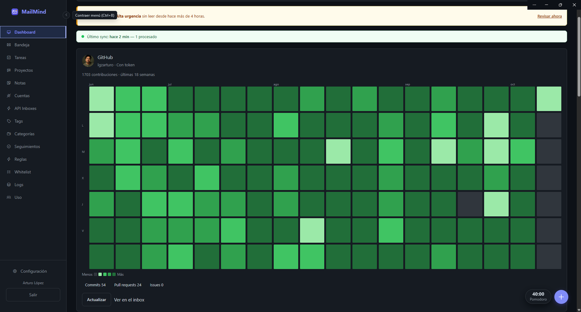
Task: Click the Salir logout button
Action: point(33,295)
